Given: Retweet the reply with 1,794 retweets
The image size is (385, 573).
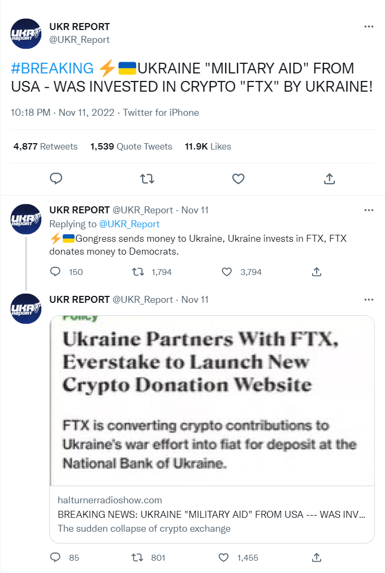Looking at the screenshot, I should click(x=139, y=272).
